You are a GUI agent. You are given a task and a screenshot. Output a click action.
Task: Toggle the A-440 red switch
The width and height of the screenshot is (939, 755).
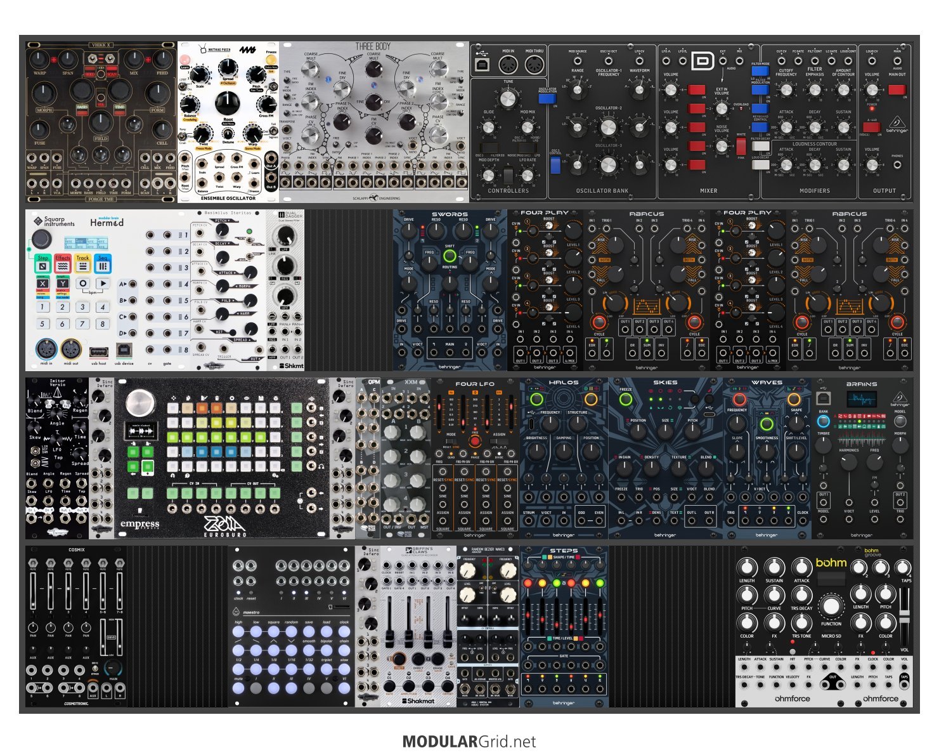click(x=872, y=127)
